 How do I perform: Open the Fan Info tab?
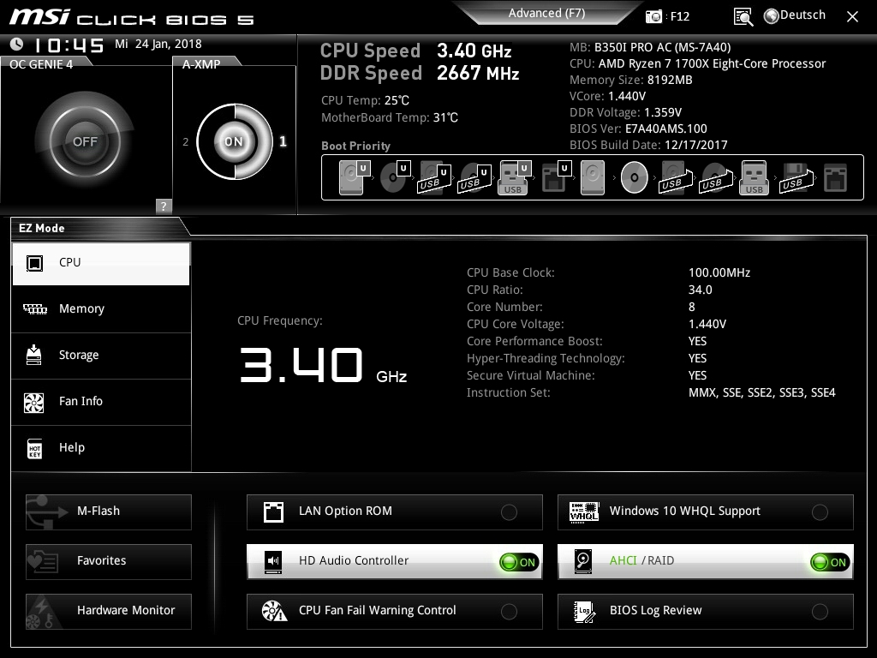pyautogui.click(x=101, y=402)
